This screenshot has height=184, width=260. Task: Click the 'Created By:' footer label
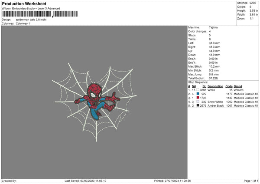(9, 181)
